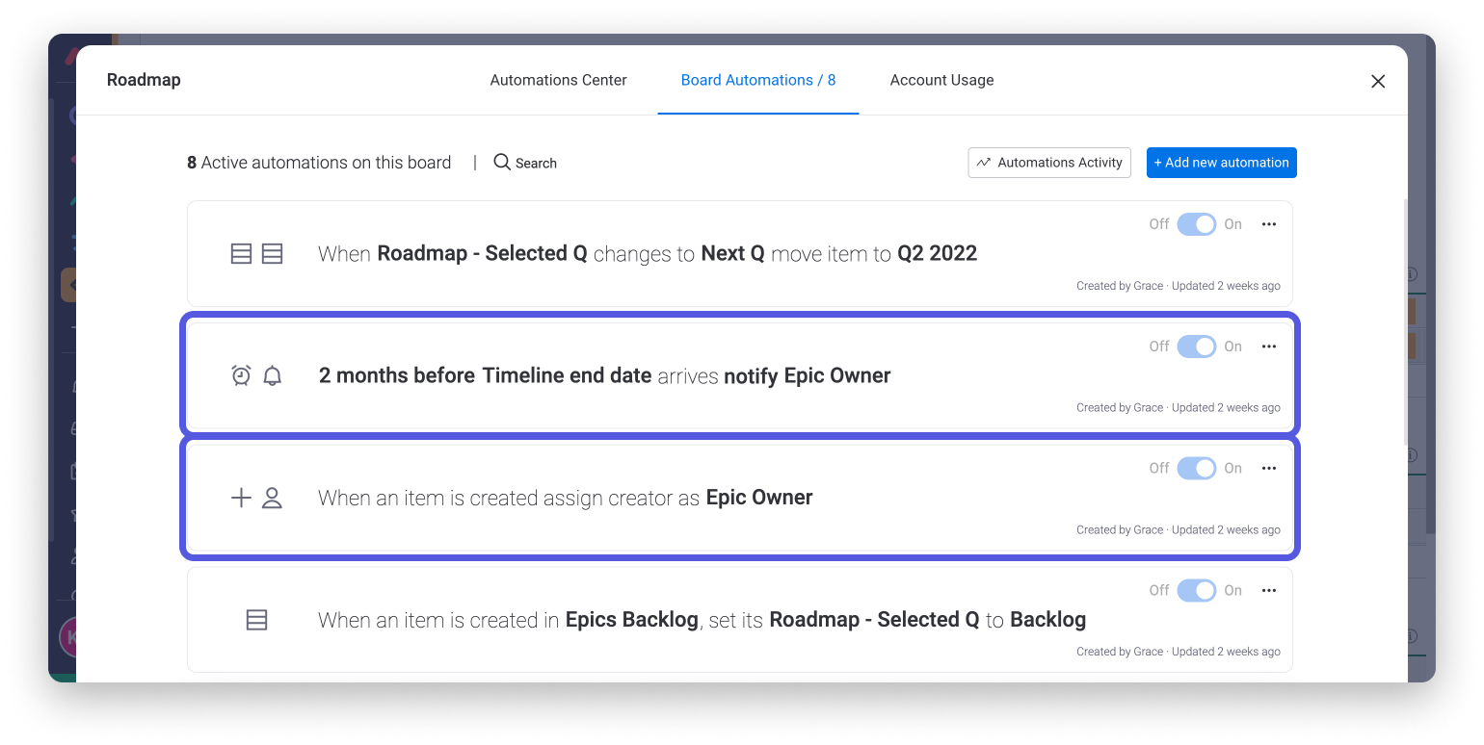The width and height of the screenshot is (1484, 745).
Task: Click the person icon on Epic Owner automation
Action: 273,498
